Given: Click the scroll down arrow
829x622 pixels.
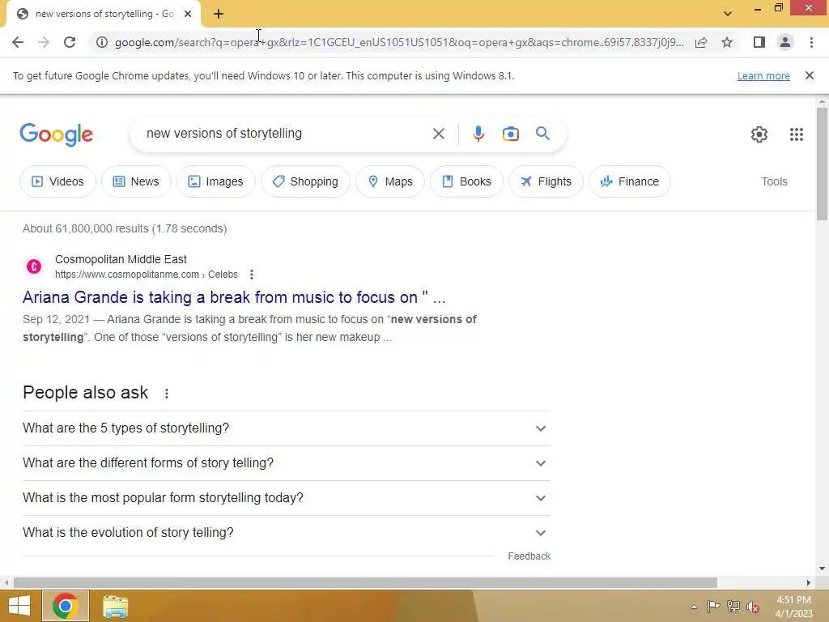Looking at the screenshot, I should 822,569.
